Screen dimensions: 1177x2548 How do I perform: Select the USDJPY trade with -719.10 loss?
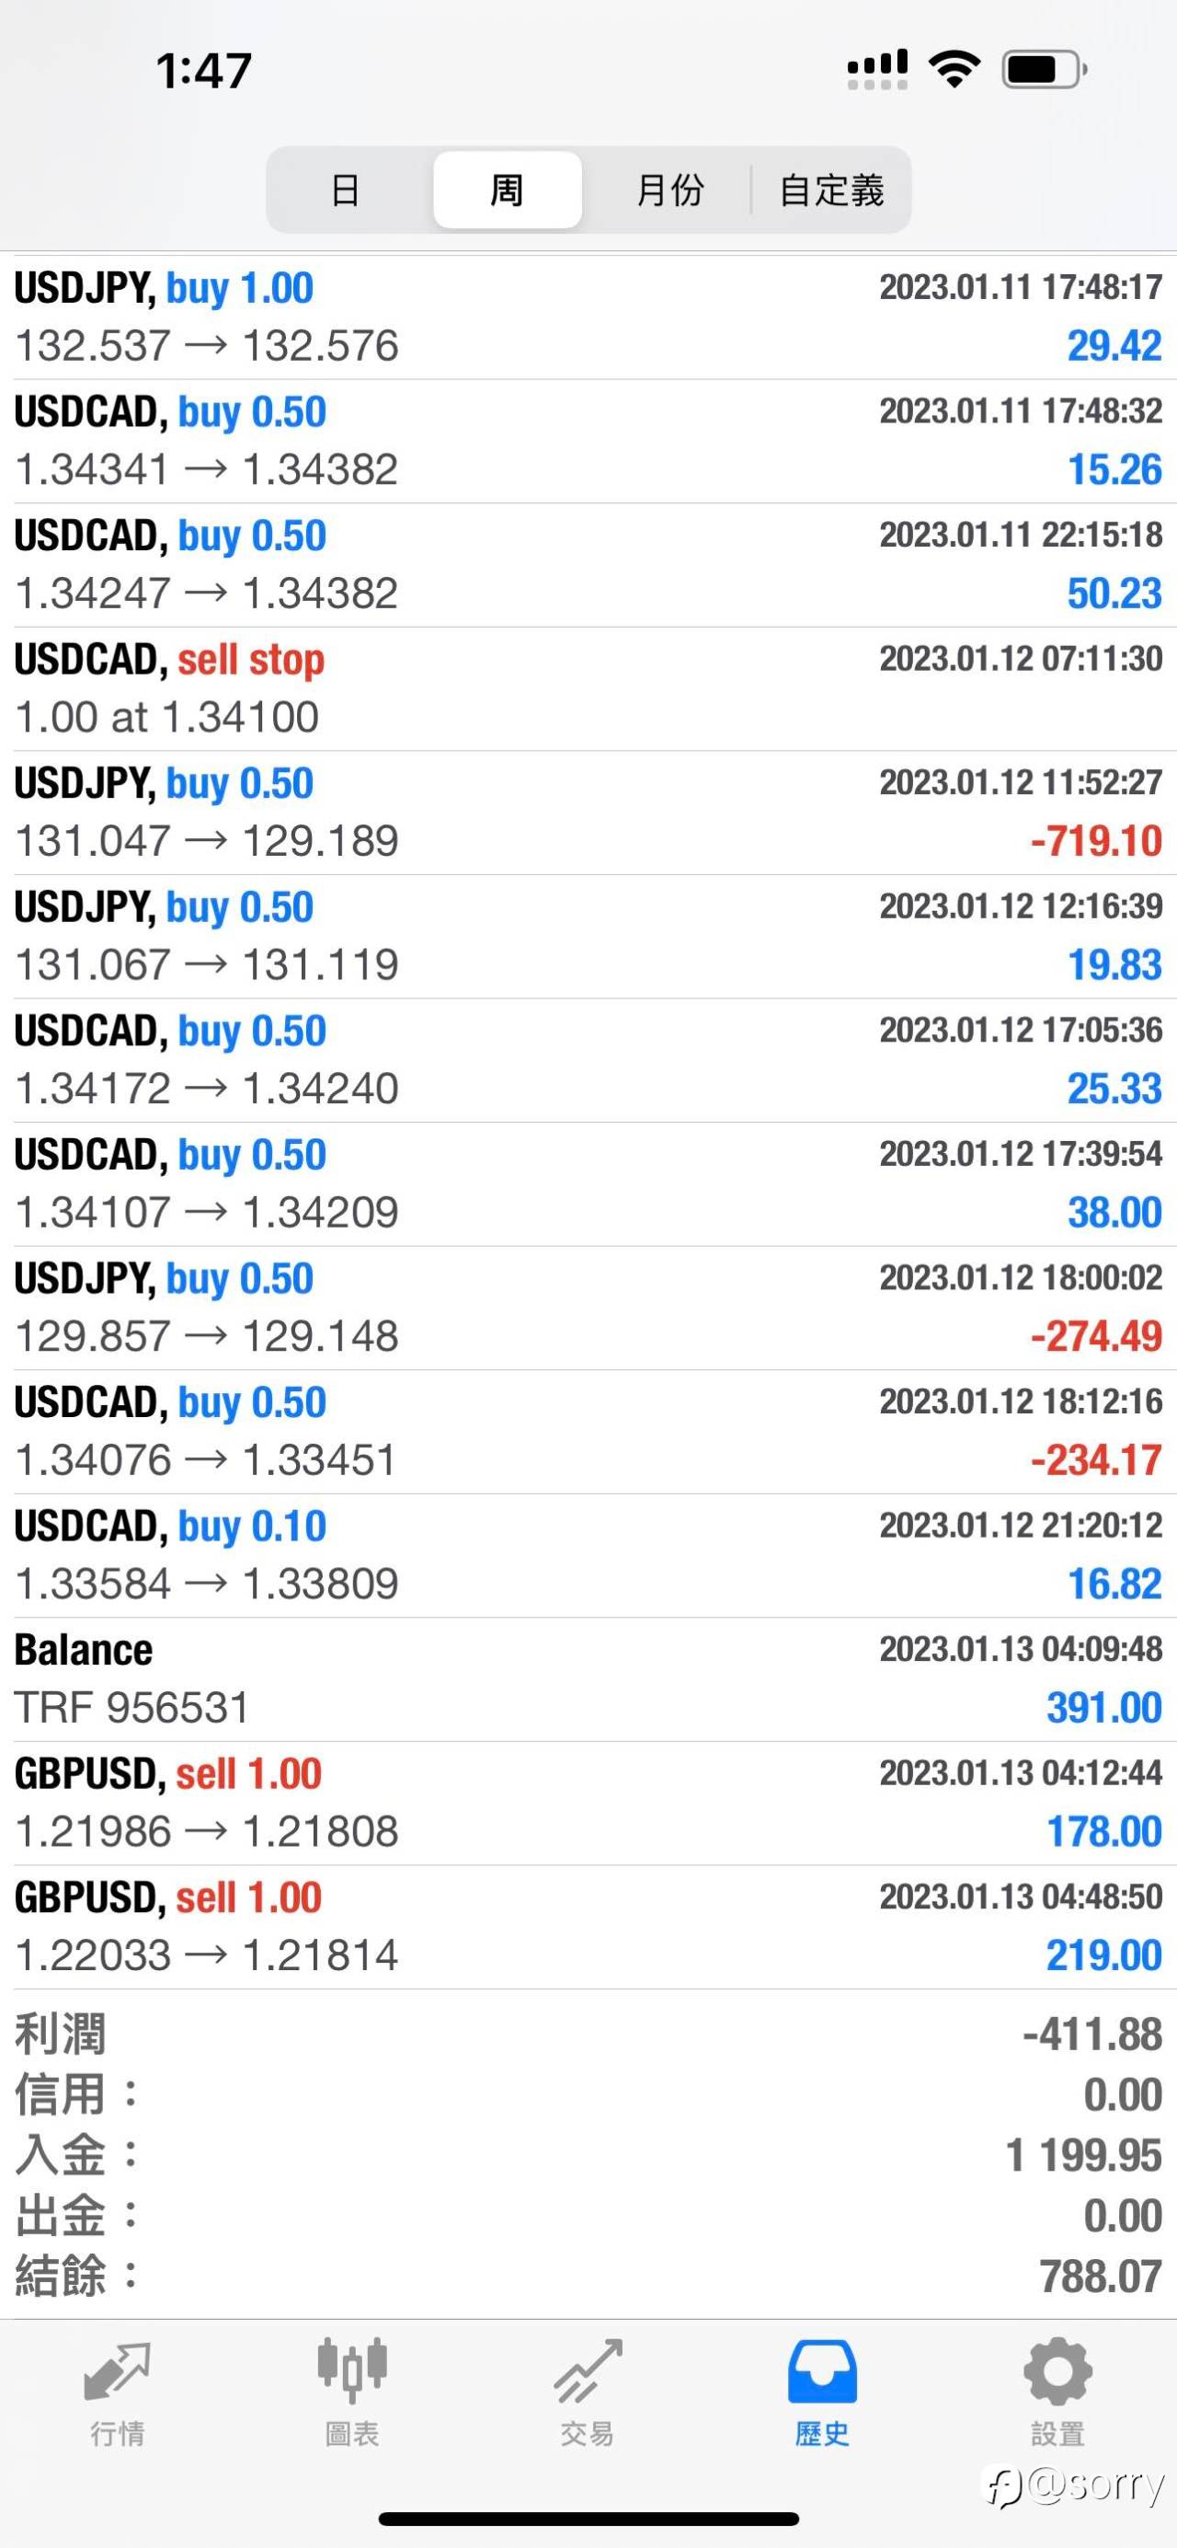point(588,813)
